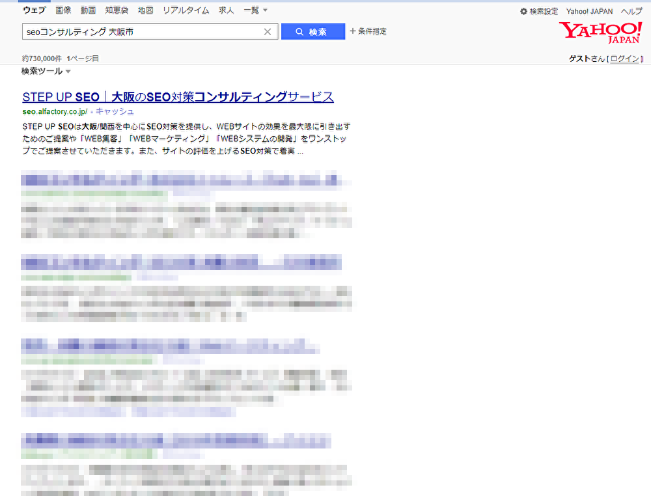Click the ログイン link
651x496 pixels.
(x=625, y=59)
